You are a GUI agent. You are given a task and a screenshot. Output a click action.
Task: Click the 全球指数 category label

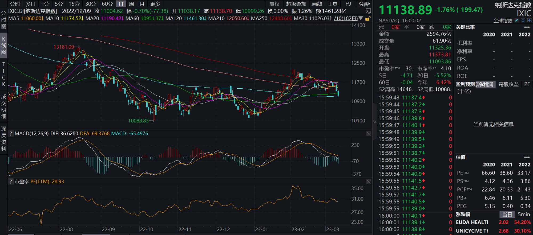pos(503,20)
